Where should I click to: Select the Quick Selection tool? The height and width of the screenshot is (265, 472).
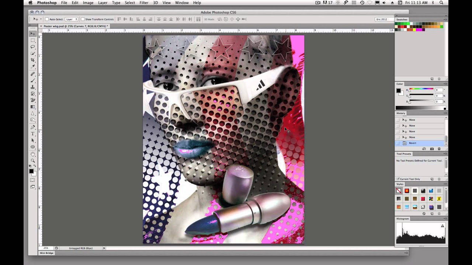tap(33, 53)
